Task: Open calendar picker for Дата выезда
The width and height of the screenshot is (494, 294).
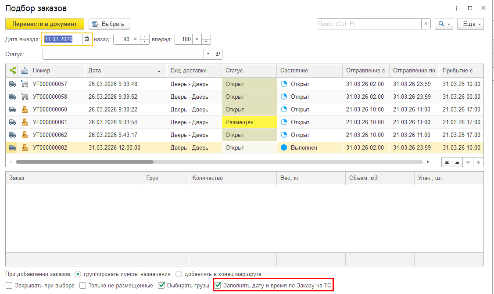Action: pos(86,39)
